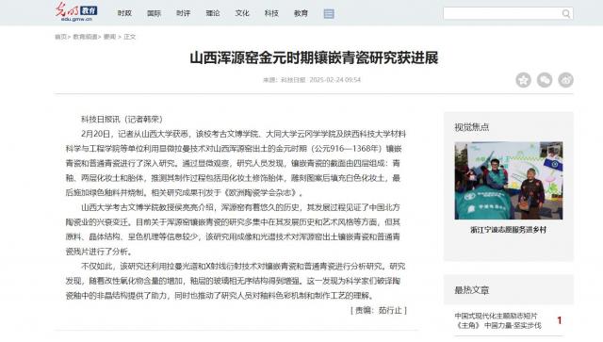
Task: Open the volunteer service photo thumbnail
Action: pos(509,181)
